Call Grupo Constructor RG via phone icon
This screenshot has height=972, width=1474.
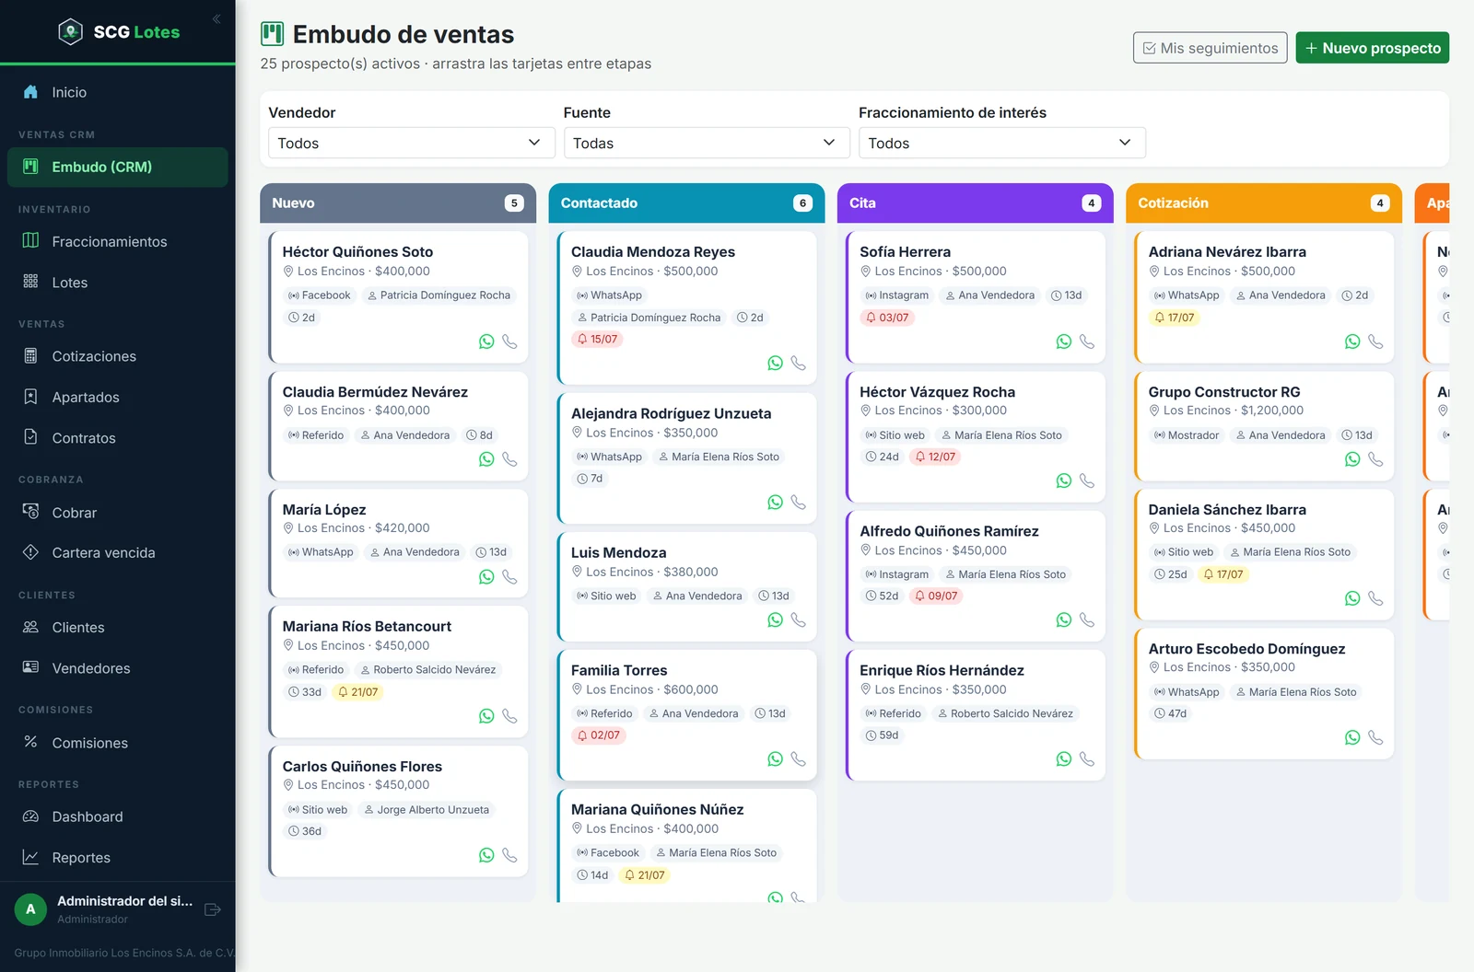pos(1375,459)
